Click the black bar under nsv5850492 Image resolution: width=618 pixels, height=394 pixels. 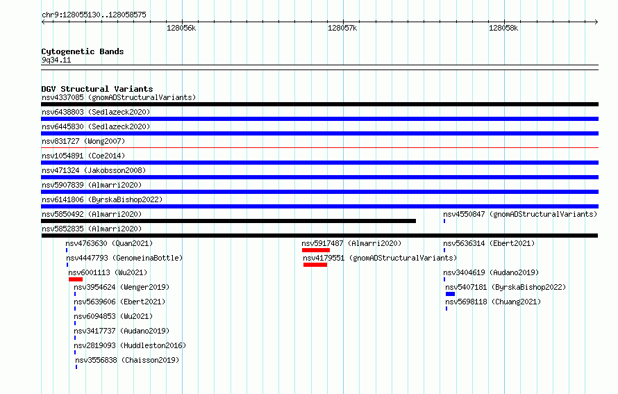[x=228, y=221]
